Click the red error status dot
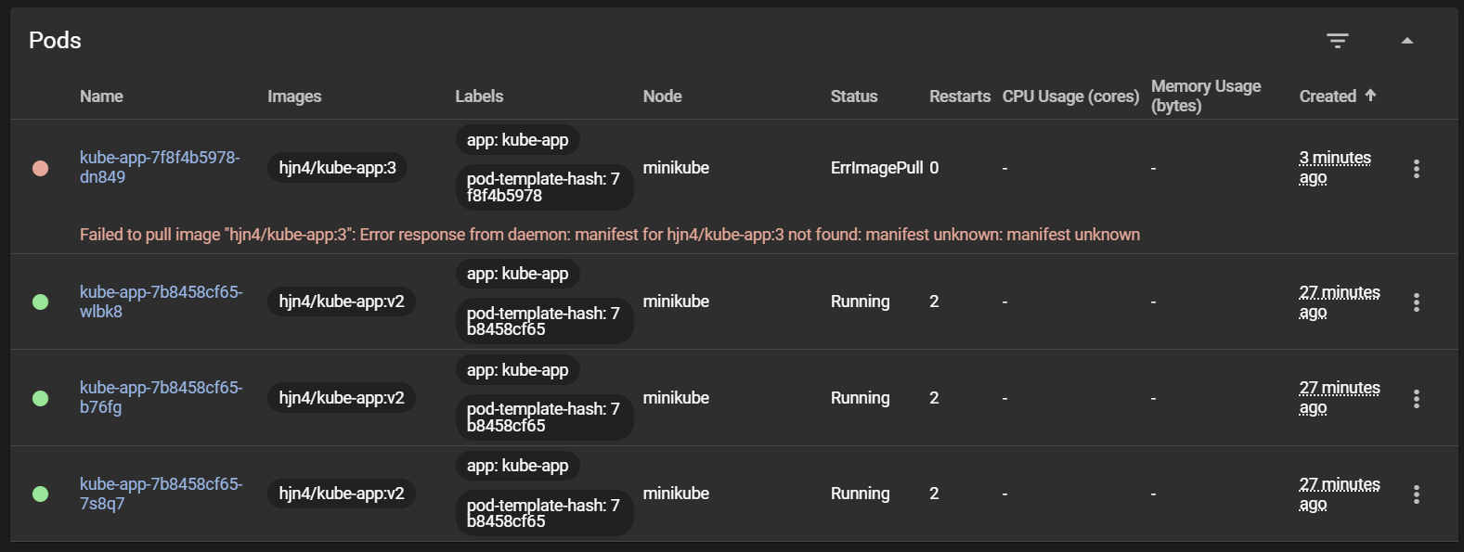Image resolution: width=1464 pixels, height=552 pixels. click(x=41, y=168)
